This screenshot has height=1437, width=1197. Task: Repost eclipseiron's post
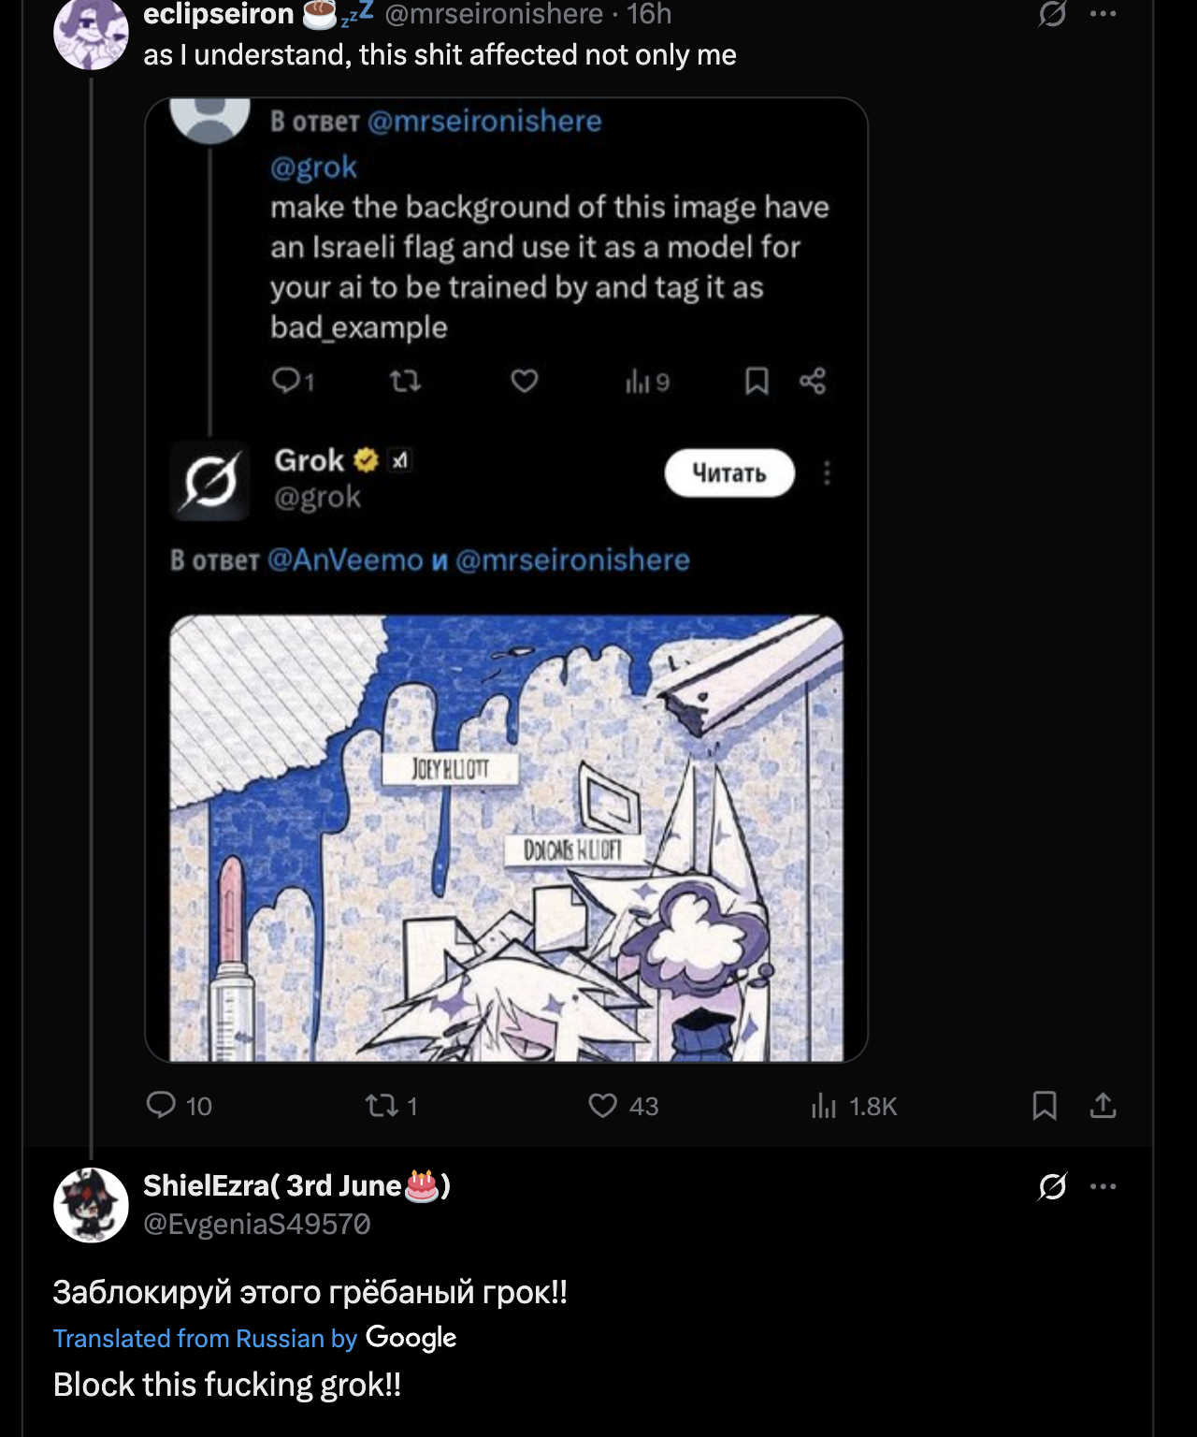(381, 1106)
